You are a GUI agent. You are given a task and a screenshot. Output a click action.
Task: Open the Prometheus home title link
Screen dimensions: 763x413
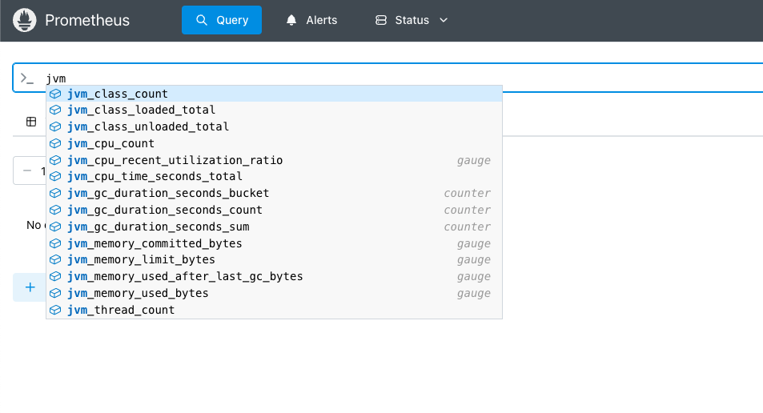point(87,21)
